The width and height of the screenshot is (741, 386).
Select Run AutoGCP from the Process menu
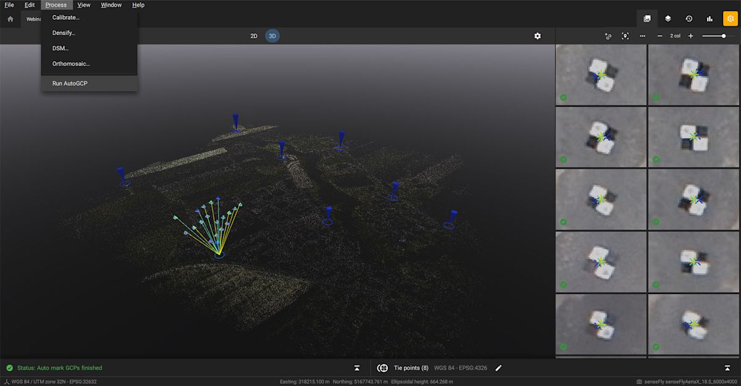(69, 83)
